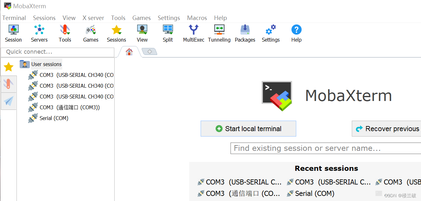Open the Swiss knife tools sidebar tab

tap(9, 84)
